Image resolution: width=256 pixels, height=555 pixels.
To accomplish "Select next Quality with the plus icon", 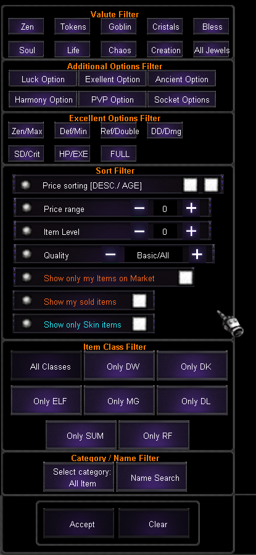I will coord(197,255).
